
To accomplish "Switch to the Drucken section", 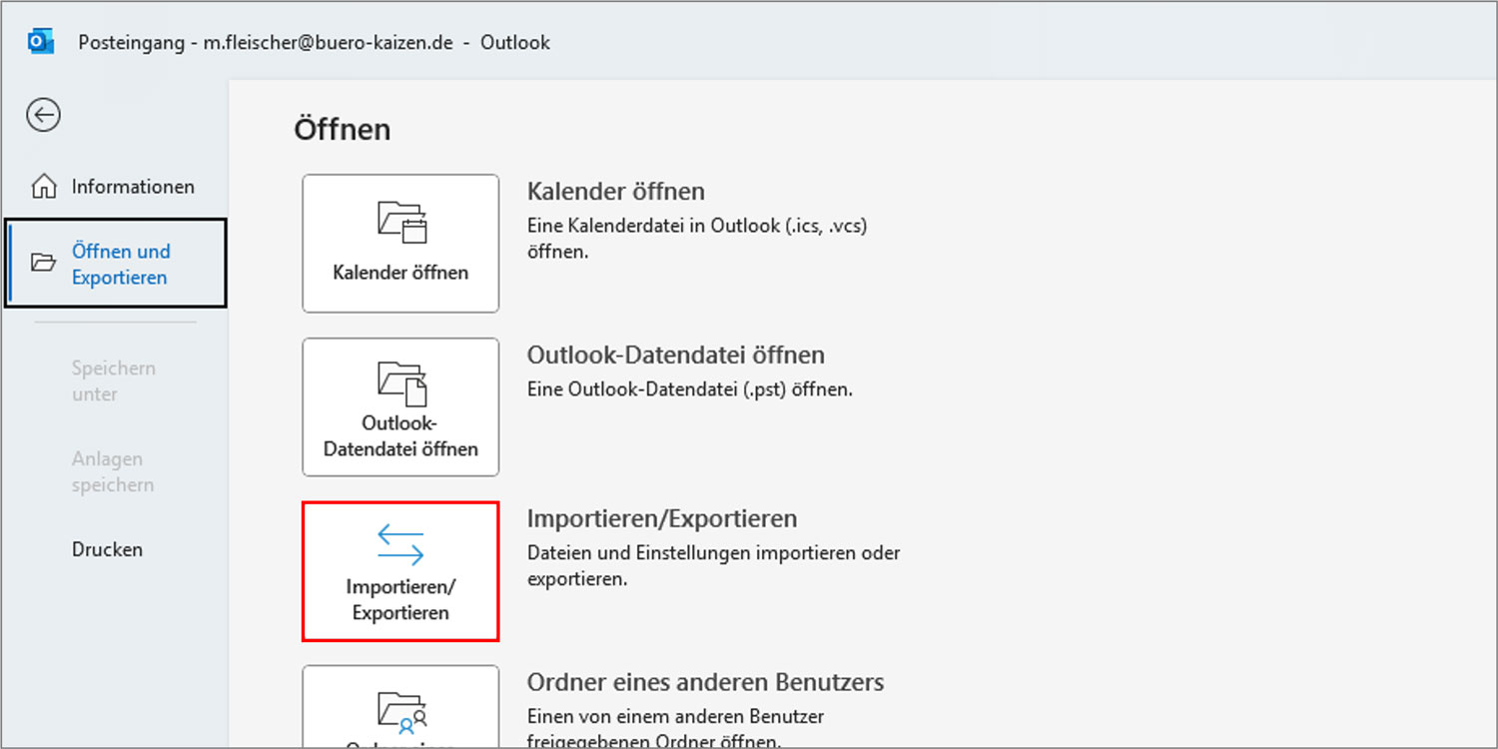I will 107,548.
